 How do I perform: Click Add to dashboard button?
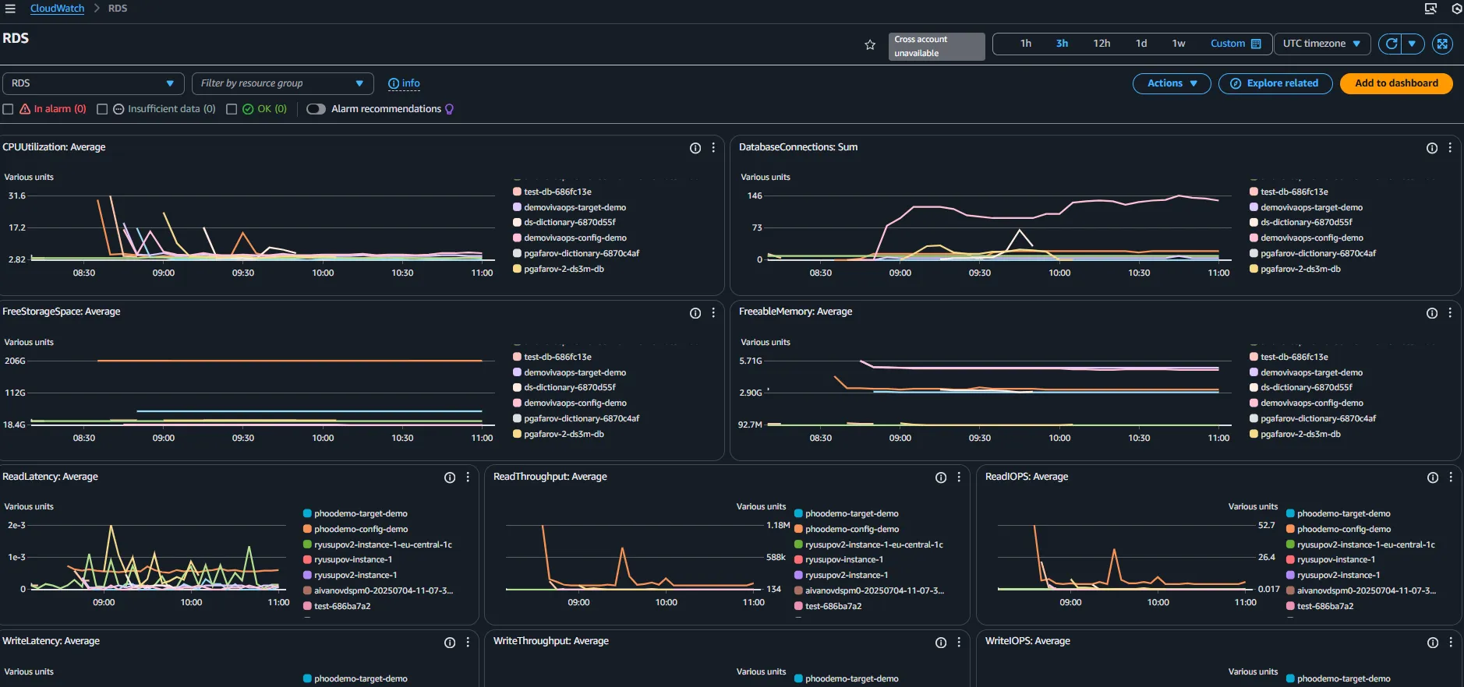pos(1395,83)
